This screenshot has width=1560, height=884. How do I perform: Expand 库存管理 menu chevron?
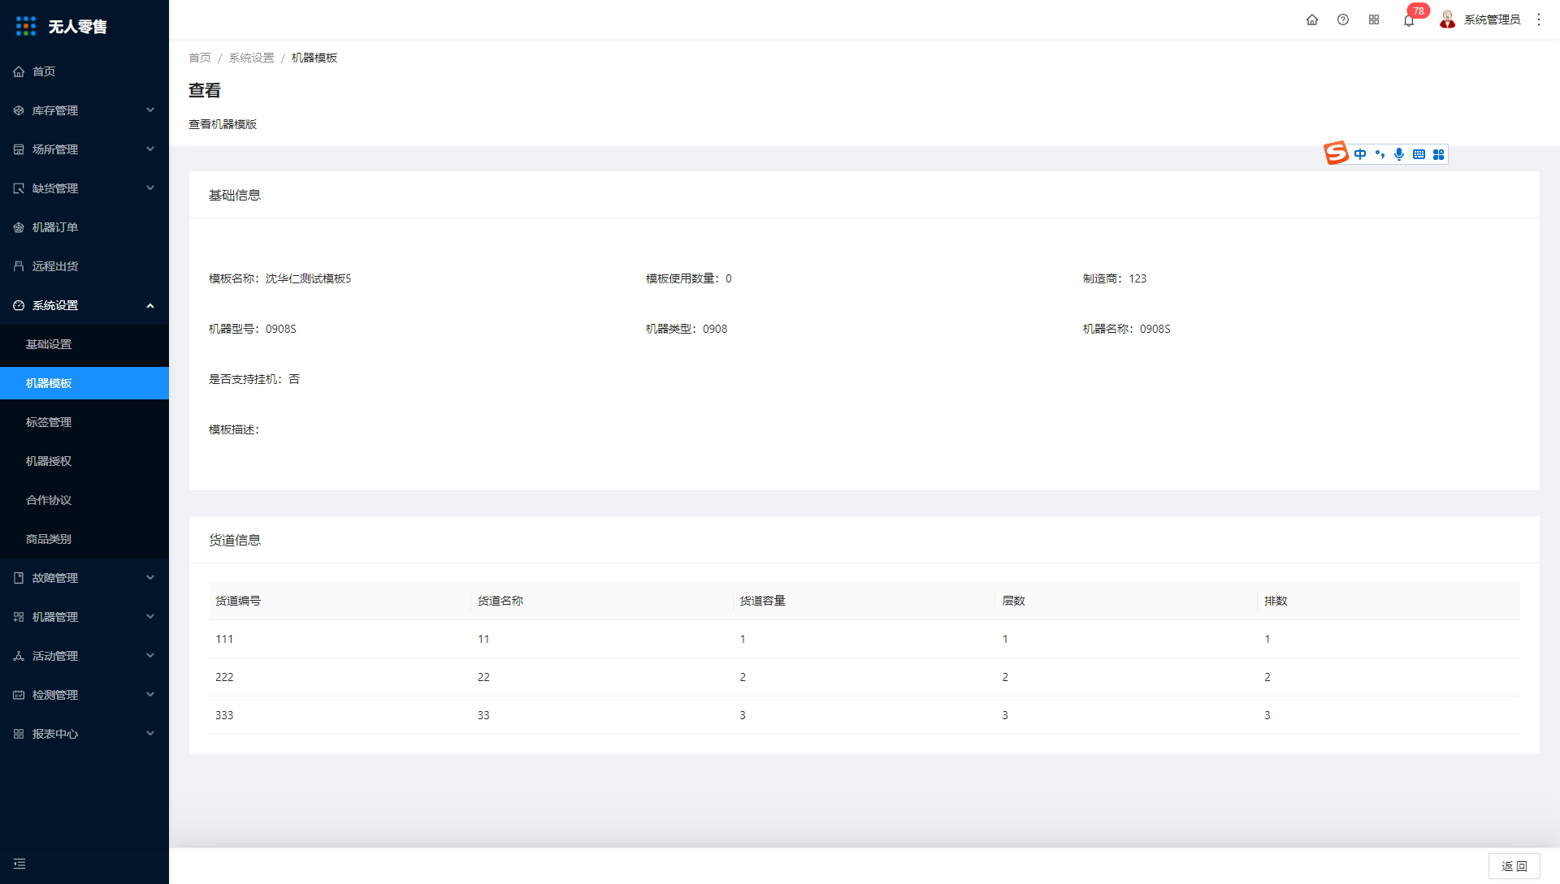150,110
